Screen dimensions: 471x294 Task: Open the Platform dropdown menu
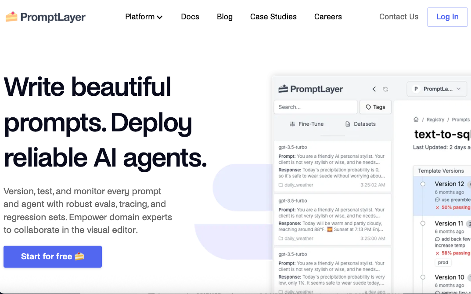[x=144, y=17]
